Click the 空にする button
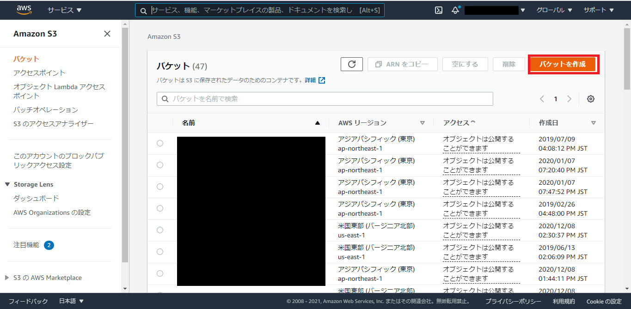The image size is (631, 309). pos(465,64)
